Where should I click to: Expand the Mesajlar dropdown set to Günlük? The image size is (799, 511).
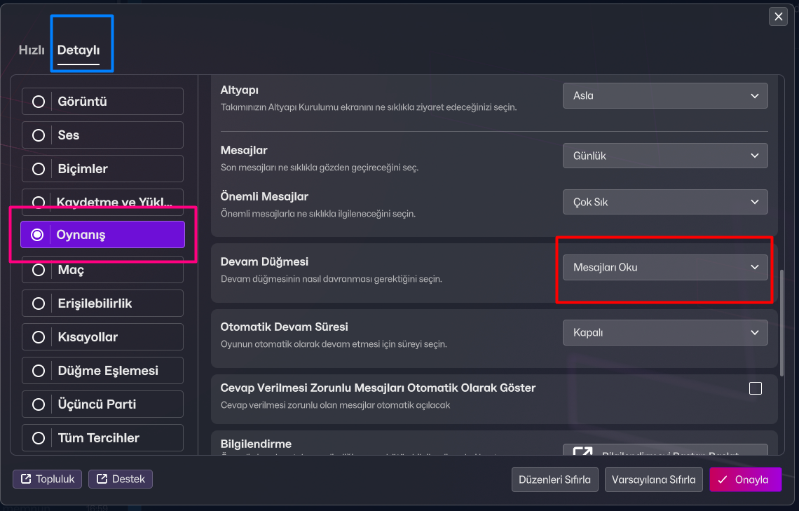665,156
